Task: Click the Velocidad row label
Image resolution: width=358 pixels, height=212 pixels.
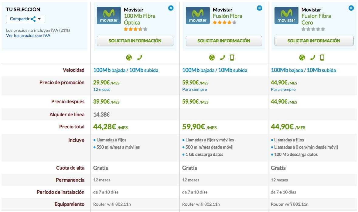Action: click(x=73, y=70)
